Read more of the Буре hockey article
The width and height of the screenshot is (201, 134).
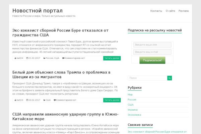112,58
